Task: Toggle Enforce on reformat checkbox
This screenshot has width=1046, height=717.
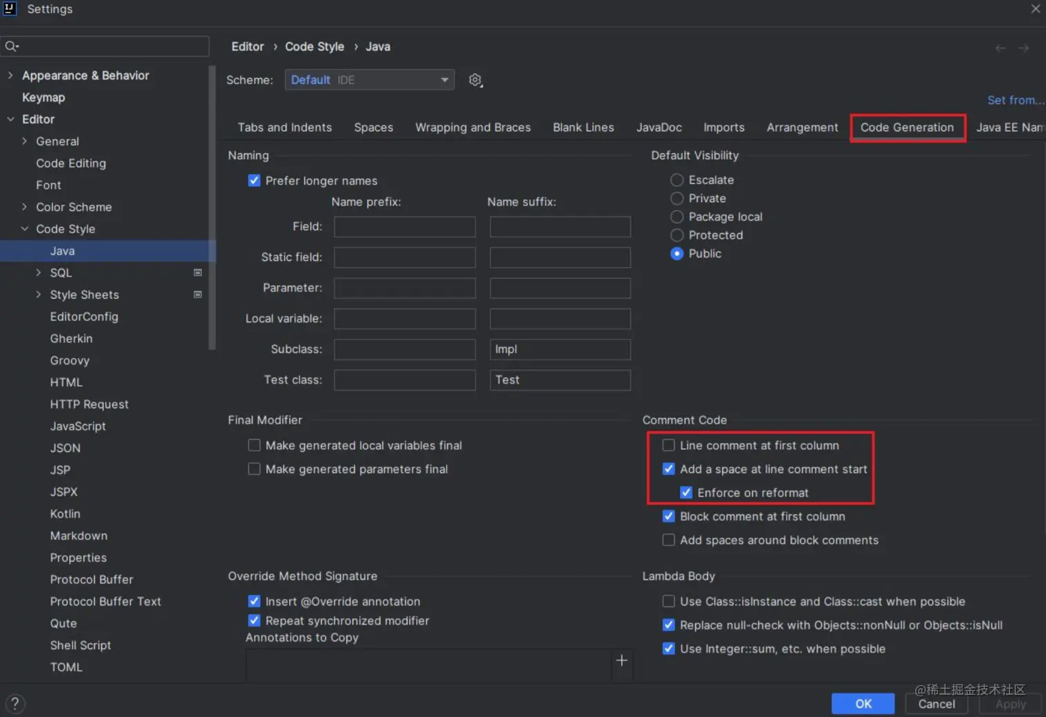Action: click(x=686, y=493)
